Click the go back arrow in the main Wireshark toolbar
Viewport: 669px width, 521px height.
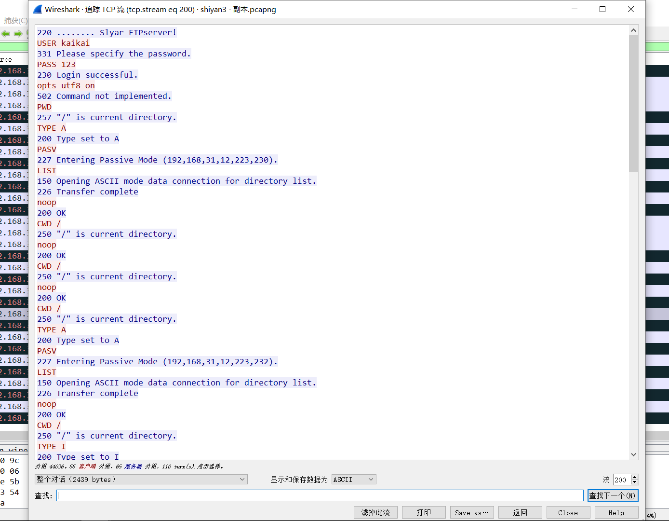tap(6, 34)
